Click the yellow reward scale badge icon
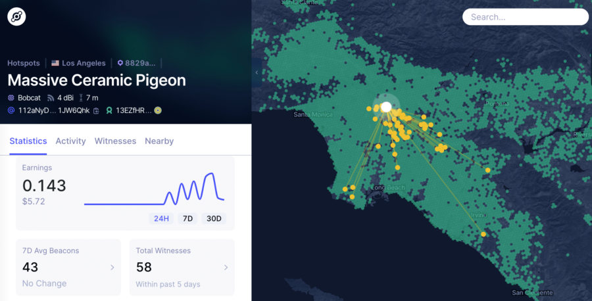Image resolution: width=592 pixels, height=301 pixels. (158, 110)
